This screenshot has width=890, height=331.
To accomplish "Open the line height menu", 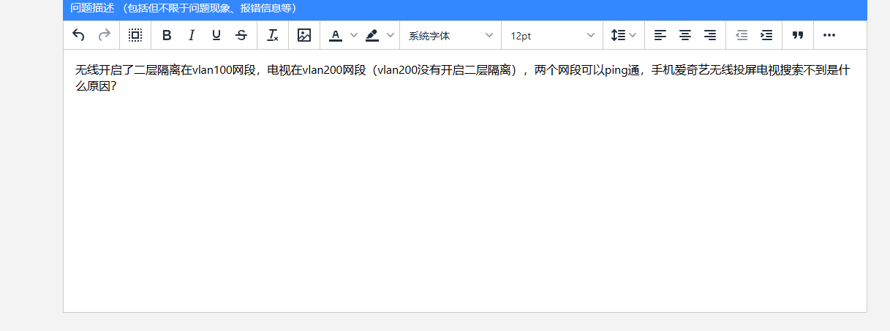I will [623, 35].
